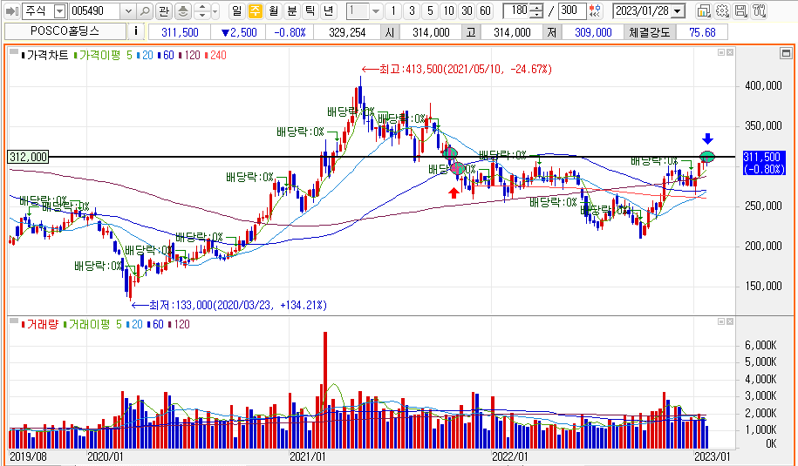
Task: Select the 3 interval preset button
Action: click(412, 10)
